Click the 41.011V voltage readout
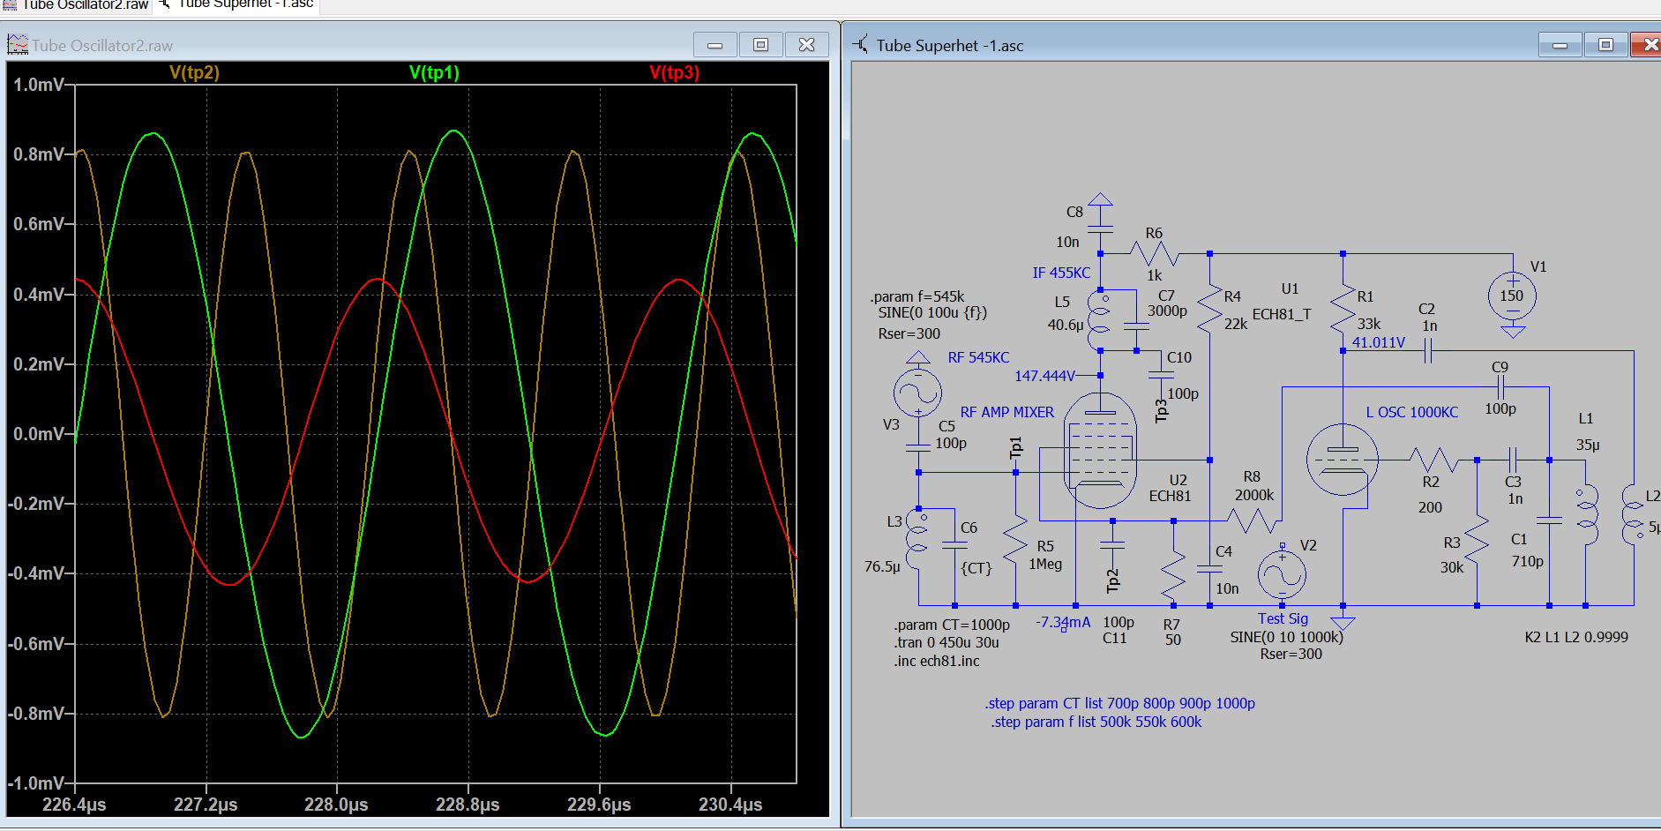 point(1379,342)
